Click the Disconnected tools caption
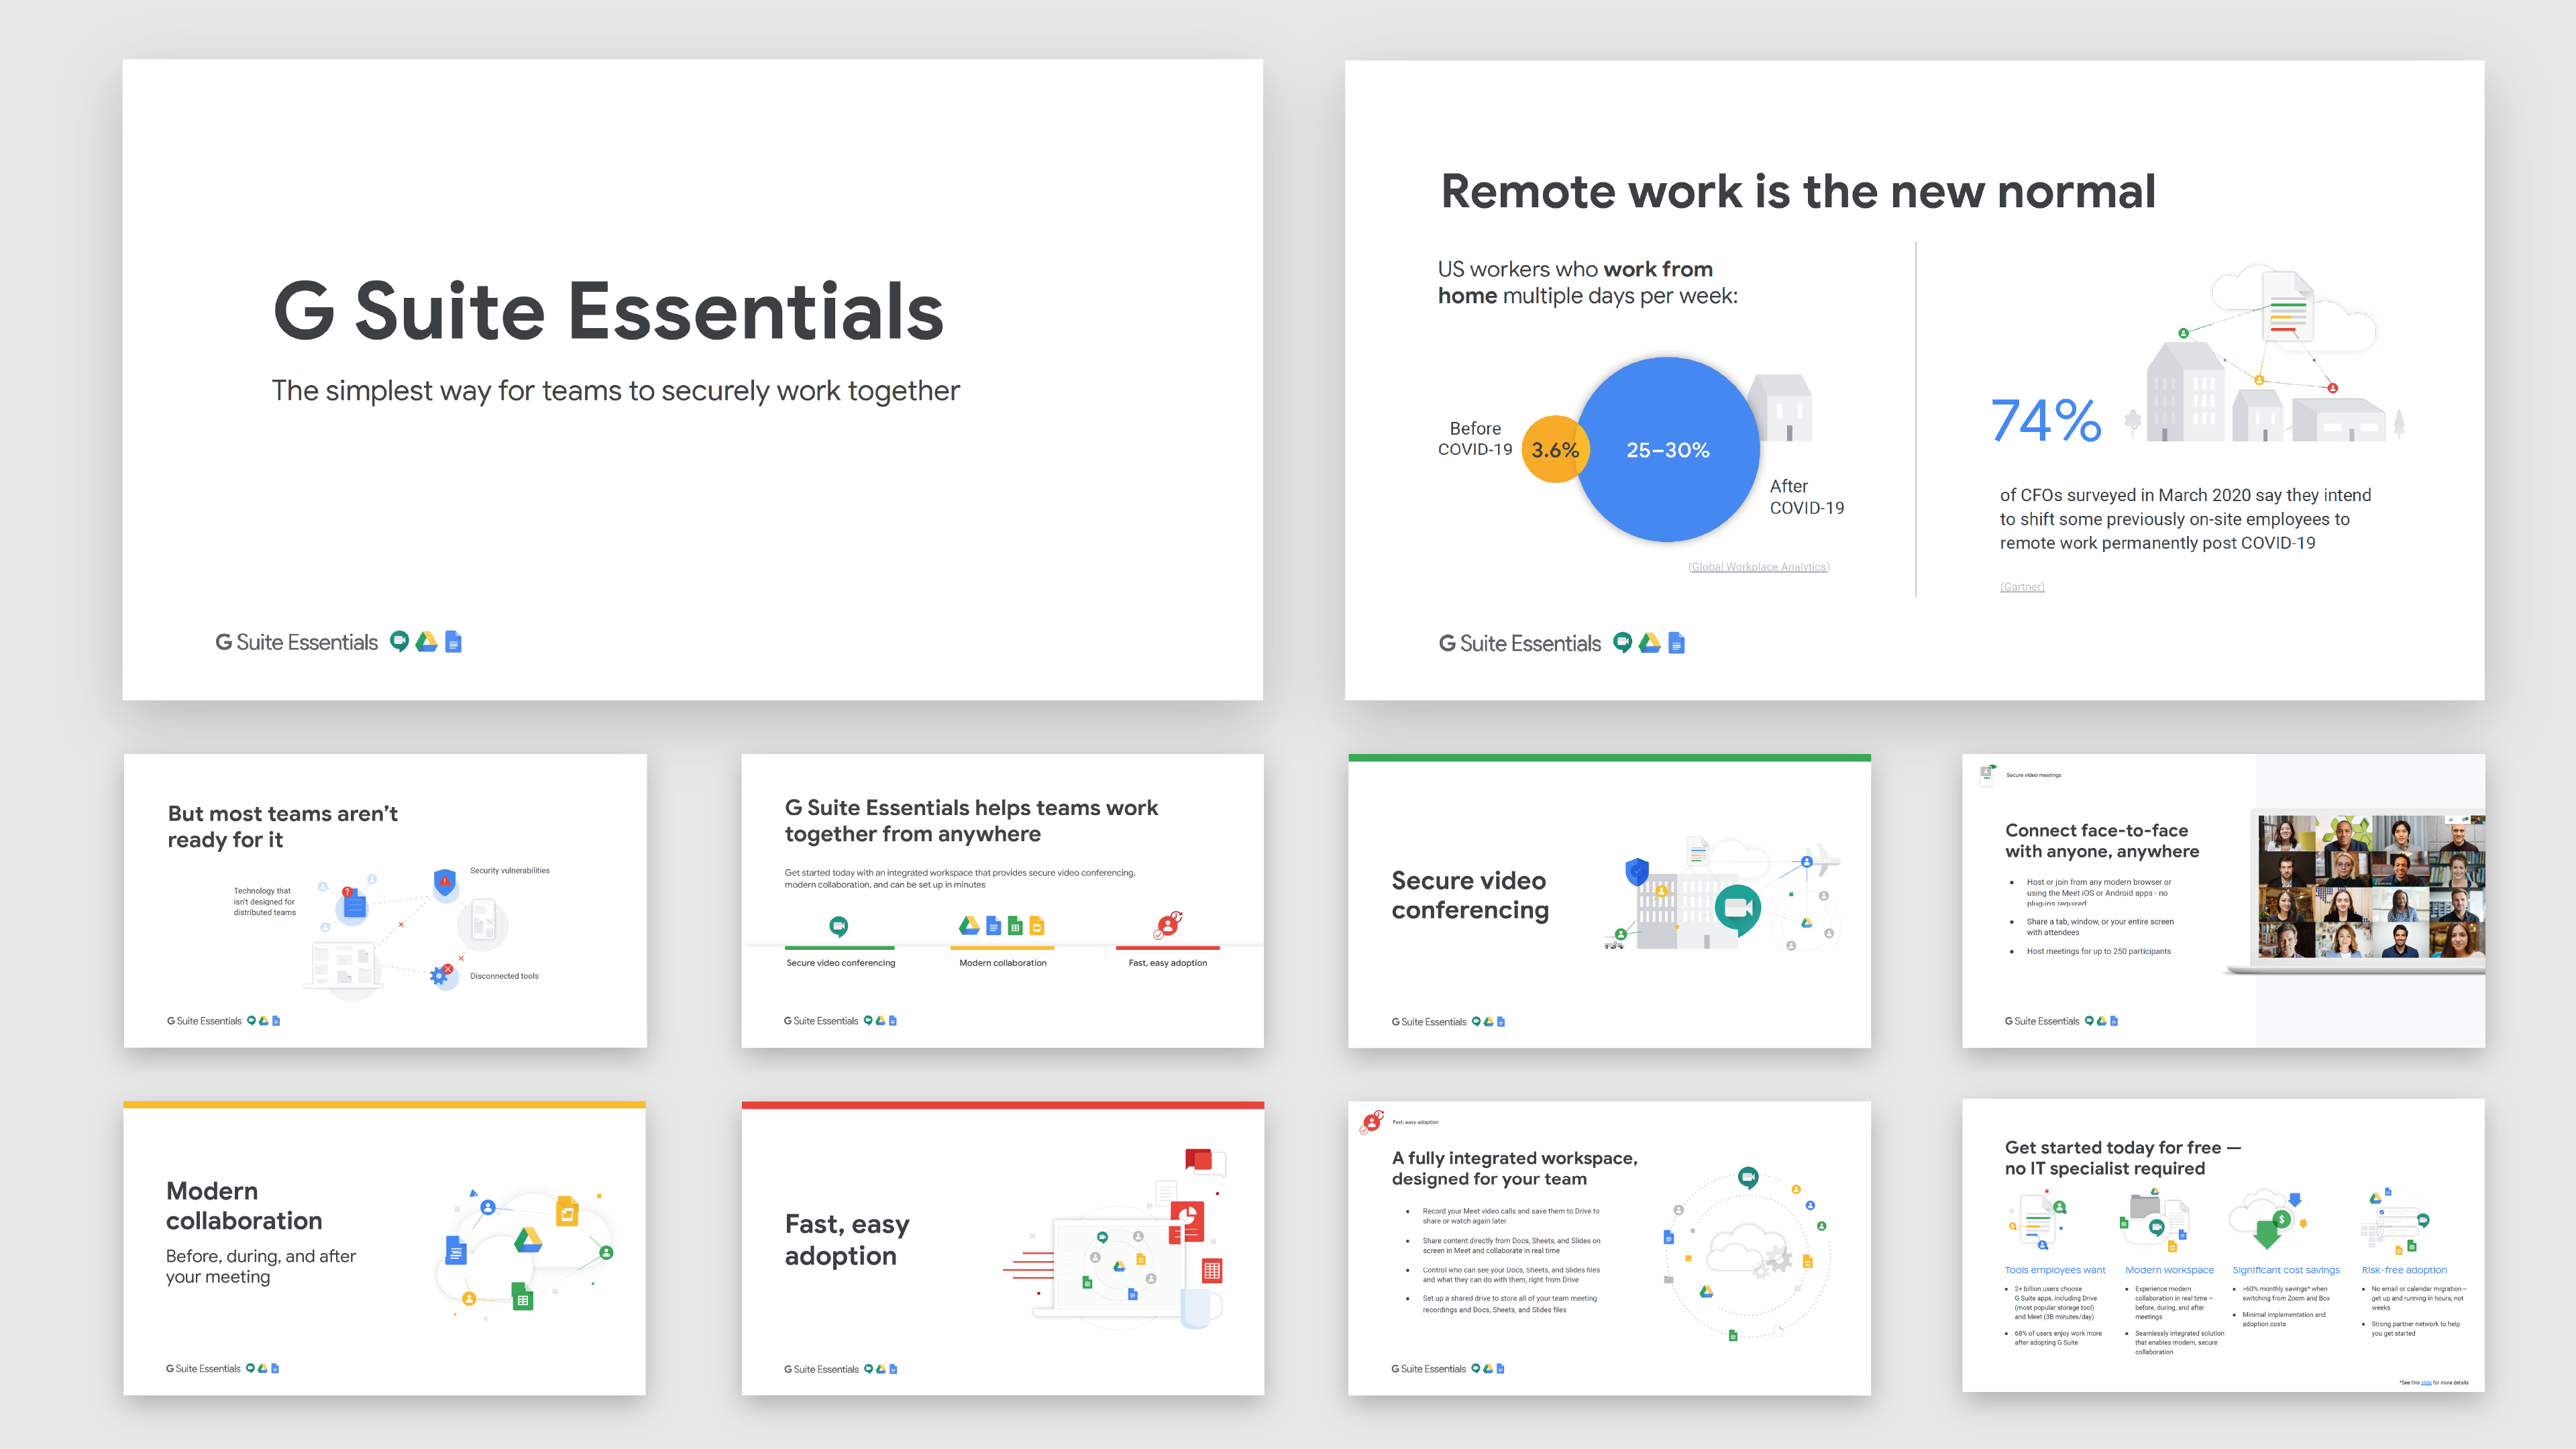 click(x=504, y=976)
